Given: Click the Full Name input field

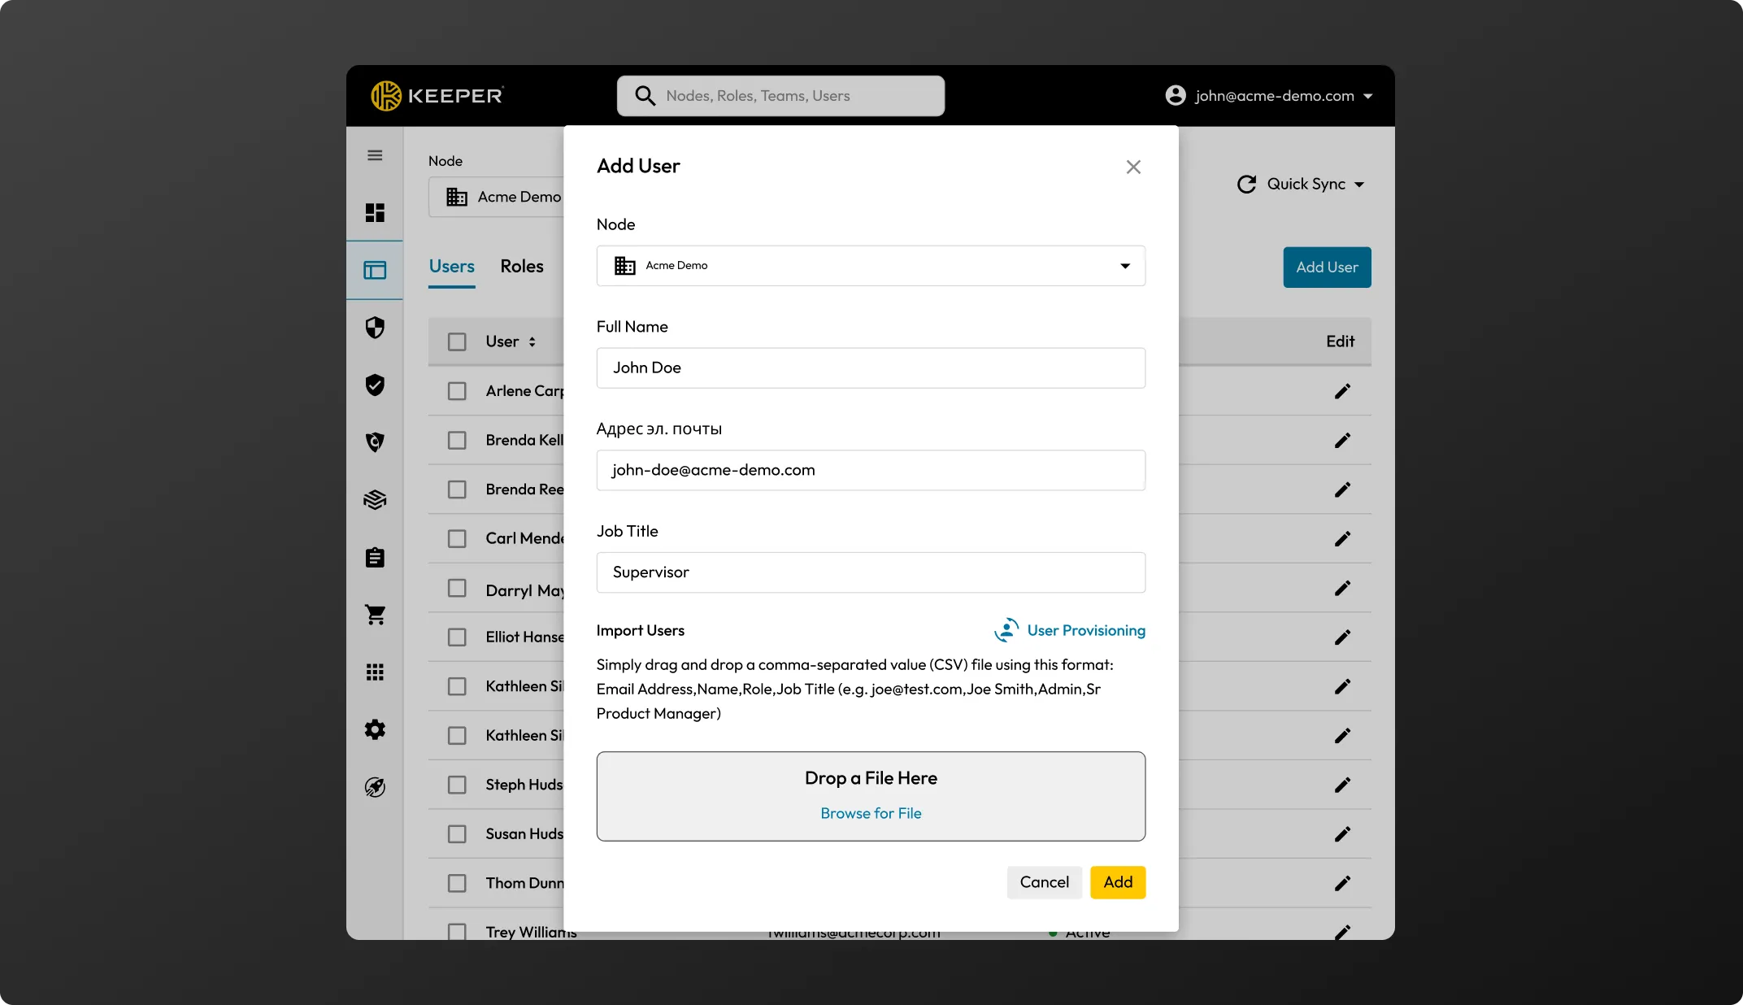Looking at the screenshot, I should point(871,367).
